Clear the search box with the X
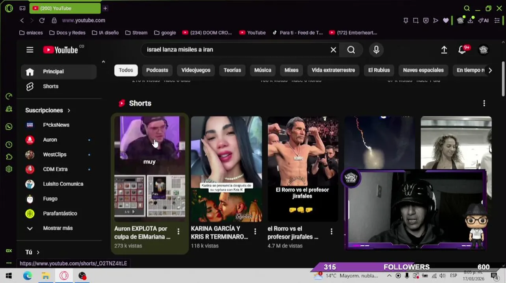The image size is (506, 283). click(333, 50)
